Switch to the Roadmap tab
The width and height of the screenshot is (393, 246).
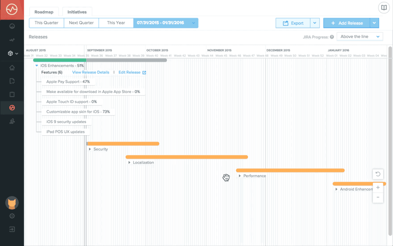[44, 11]
